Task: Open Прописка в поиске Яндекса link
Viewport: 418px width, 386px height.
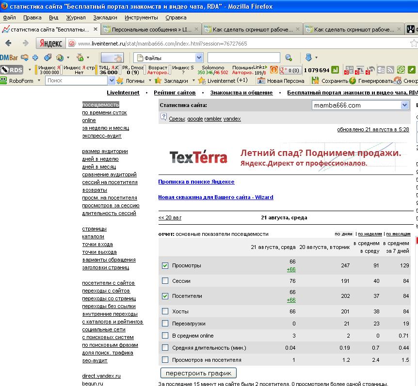Action: tap(196, 182)
